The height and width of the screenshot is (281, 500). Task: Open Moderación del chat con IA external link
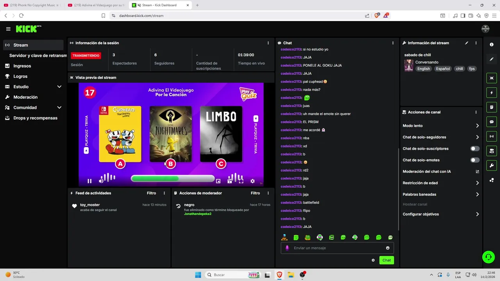[477, 171]
